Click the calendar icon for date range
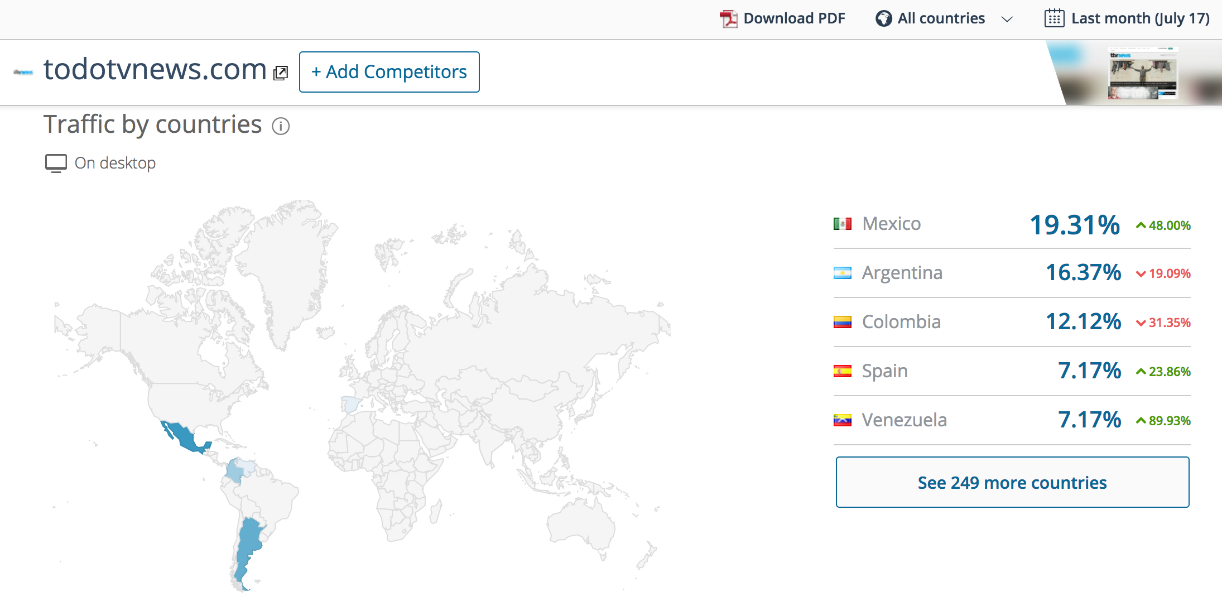Viewport: 1222px width, 606px height. click(x=1054, y=18)
